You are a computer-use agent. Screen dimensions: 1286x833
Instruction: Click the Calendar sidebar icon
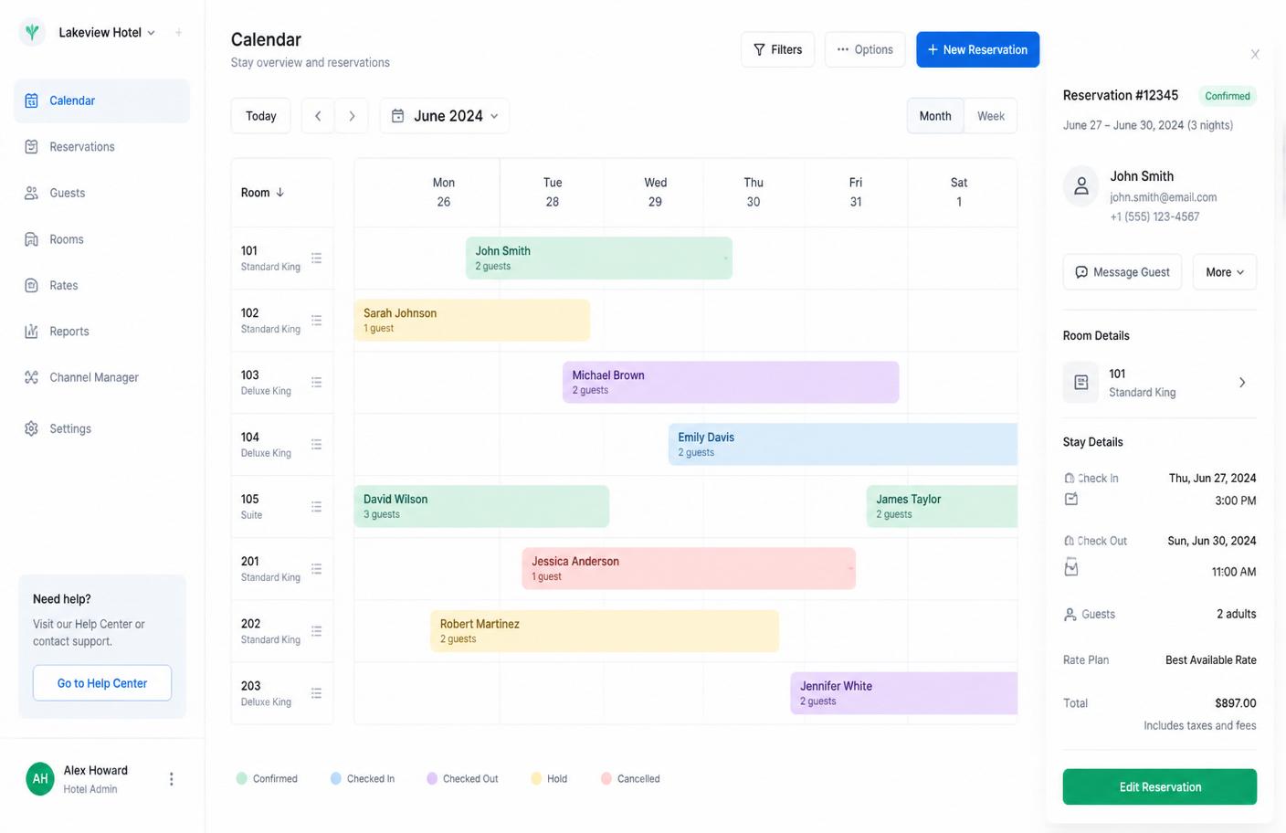[31, 100]
